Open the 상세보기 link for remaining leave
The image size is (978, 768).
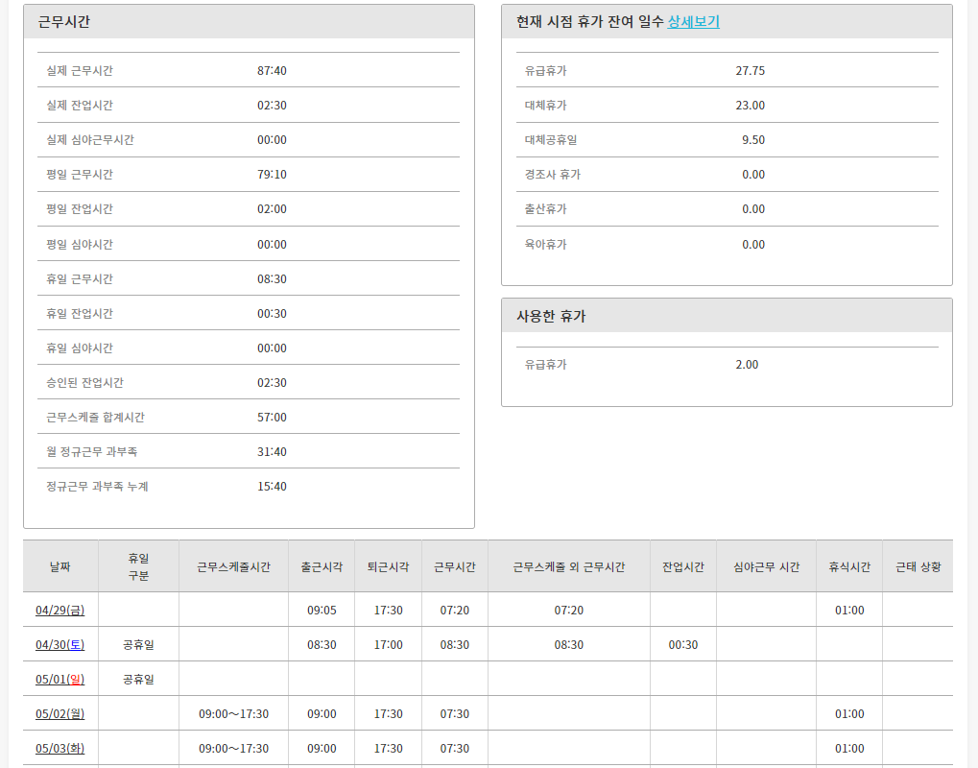click(693, 21)
